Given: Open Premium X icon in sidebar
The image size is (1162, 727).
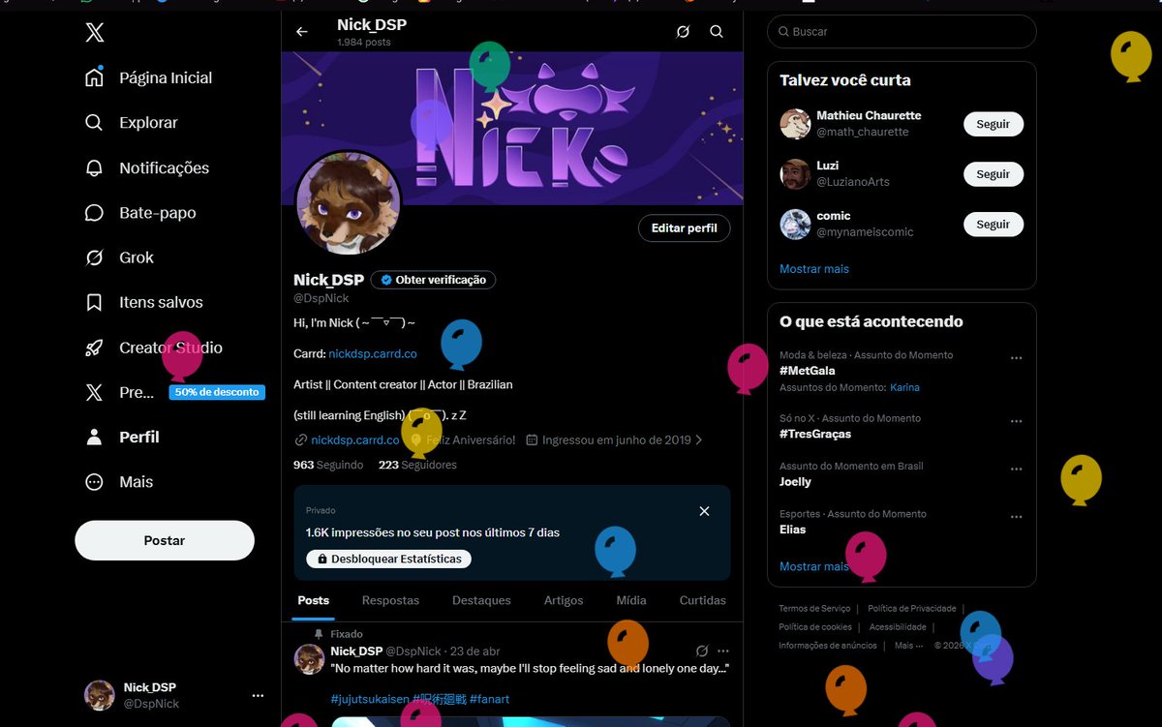Looking at the screenshot, I should [x=94, y=392].
